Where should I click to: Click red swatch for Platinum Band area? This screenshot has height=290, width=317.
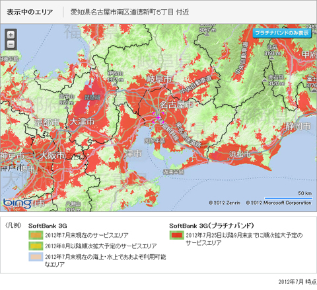(x=177, y=235)
